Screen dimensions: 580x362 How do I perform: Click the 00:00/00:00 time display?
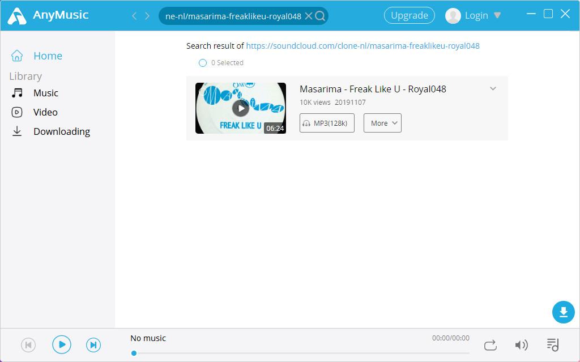(450, 338)
